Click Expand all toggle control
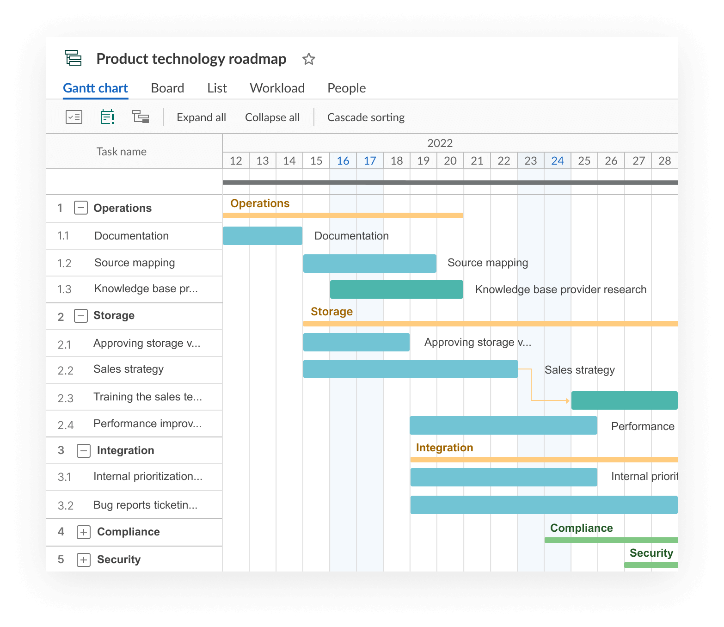This screenshot has height=627, width=724. [201, 117]
